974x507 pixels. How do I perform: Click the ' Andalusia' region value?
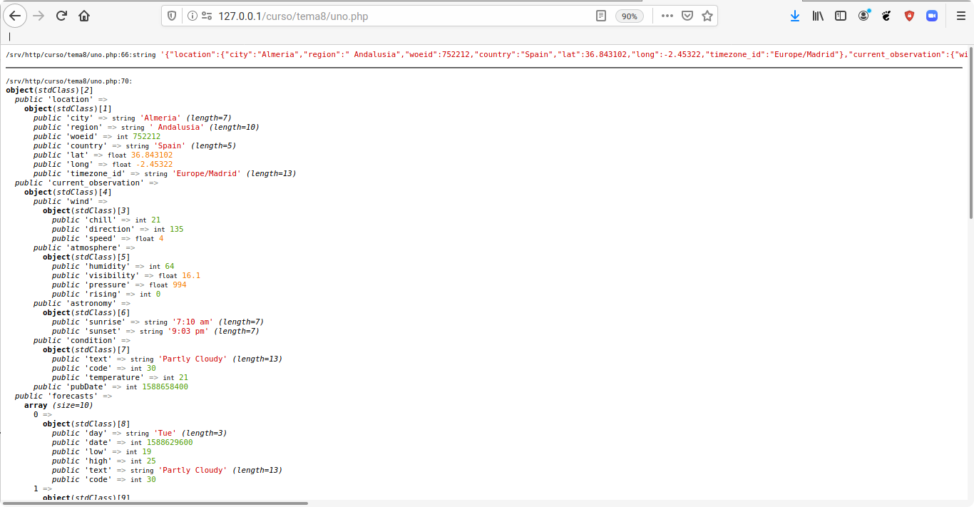177,127
